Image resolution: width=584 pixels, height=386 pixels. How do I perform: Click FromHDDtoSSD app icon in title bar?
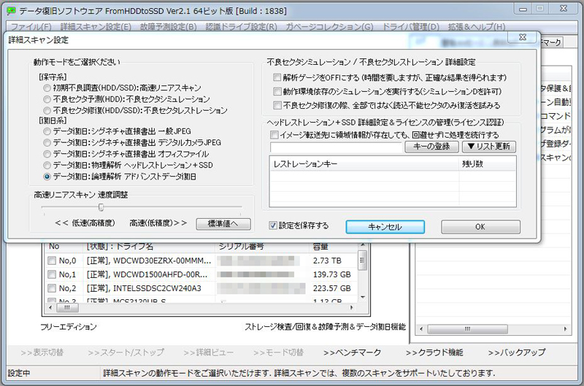[11, 10]
